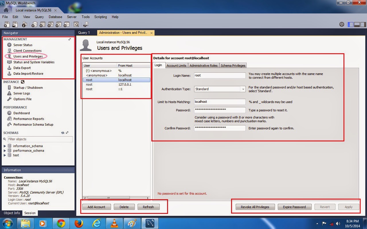This screenshot has height=229, width=367.
Task: Open Options File under Instance
Action: coord(22,99)
